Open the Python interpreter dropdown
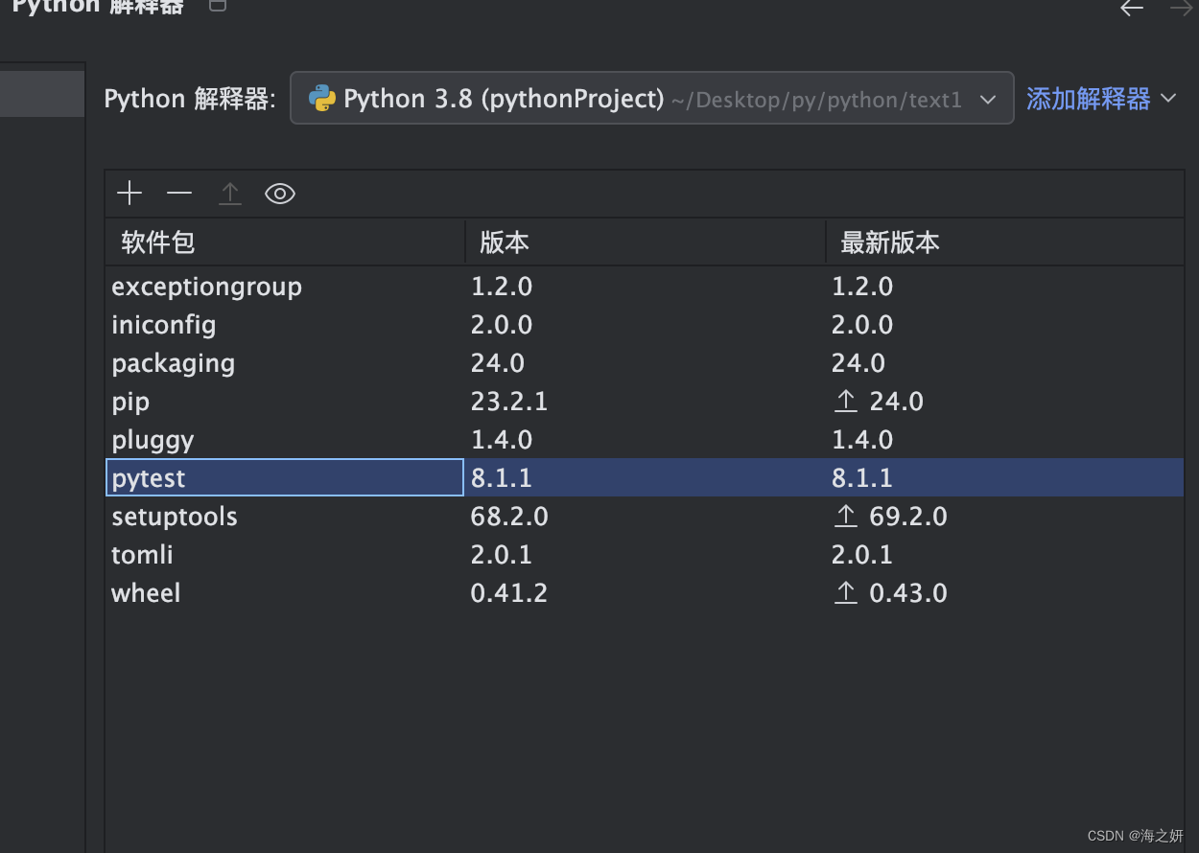 click(x=989, y=97)
